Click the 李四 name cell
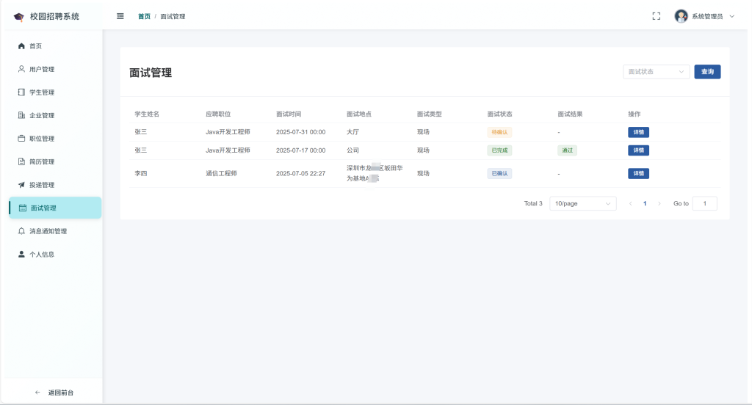 pyautogui.click(x=140, y=173)
